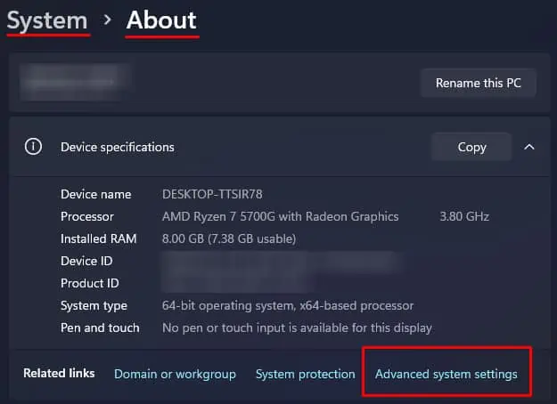Screen dimensions: 557x404
Task: Select the device name DESKTOP-TTSIR78
Action: tap(212, 194)
